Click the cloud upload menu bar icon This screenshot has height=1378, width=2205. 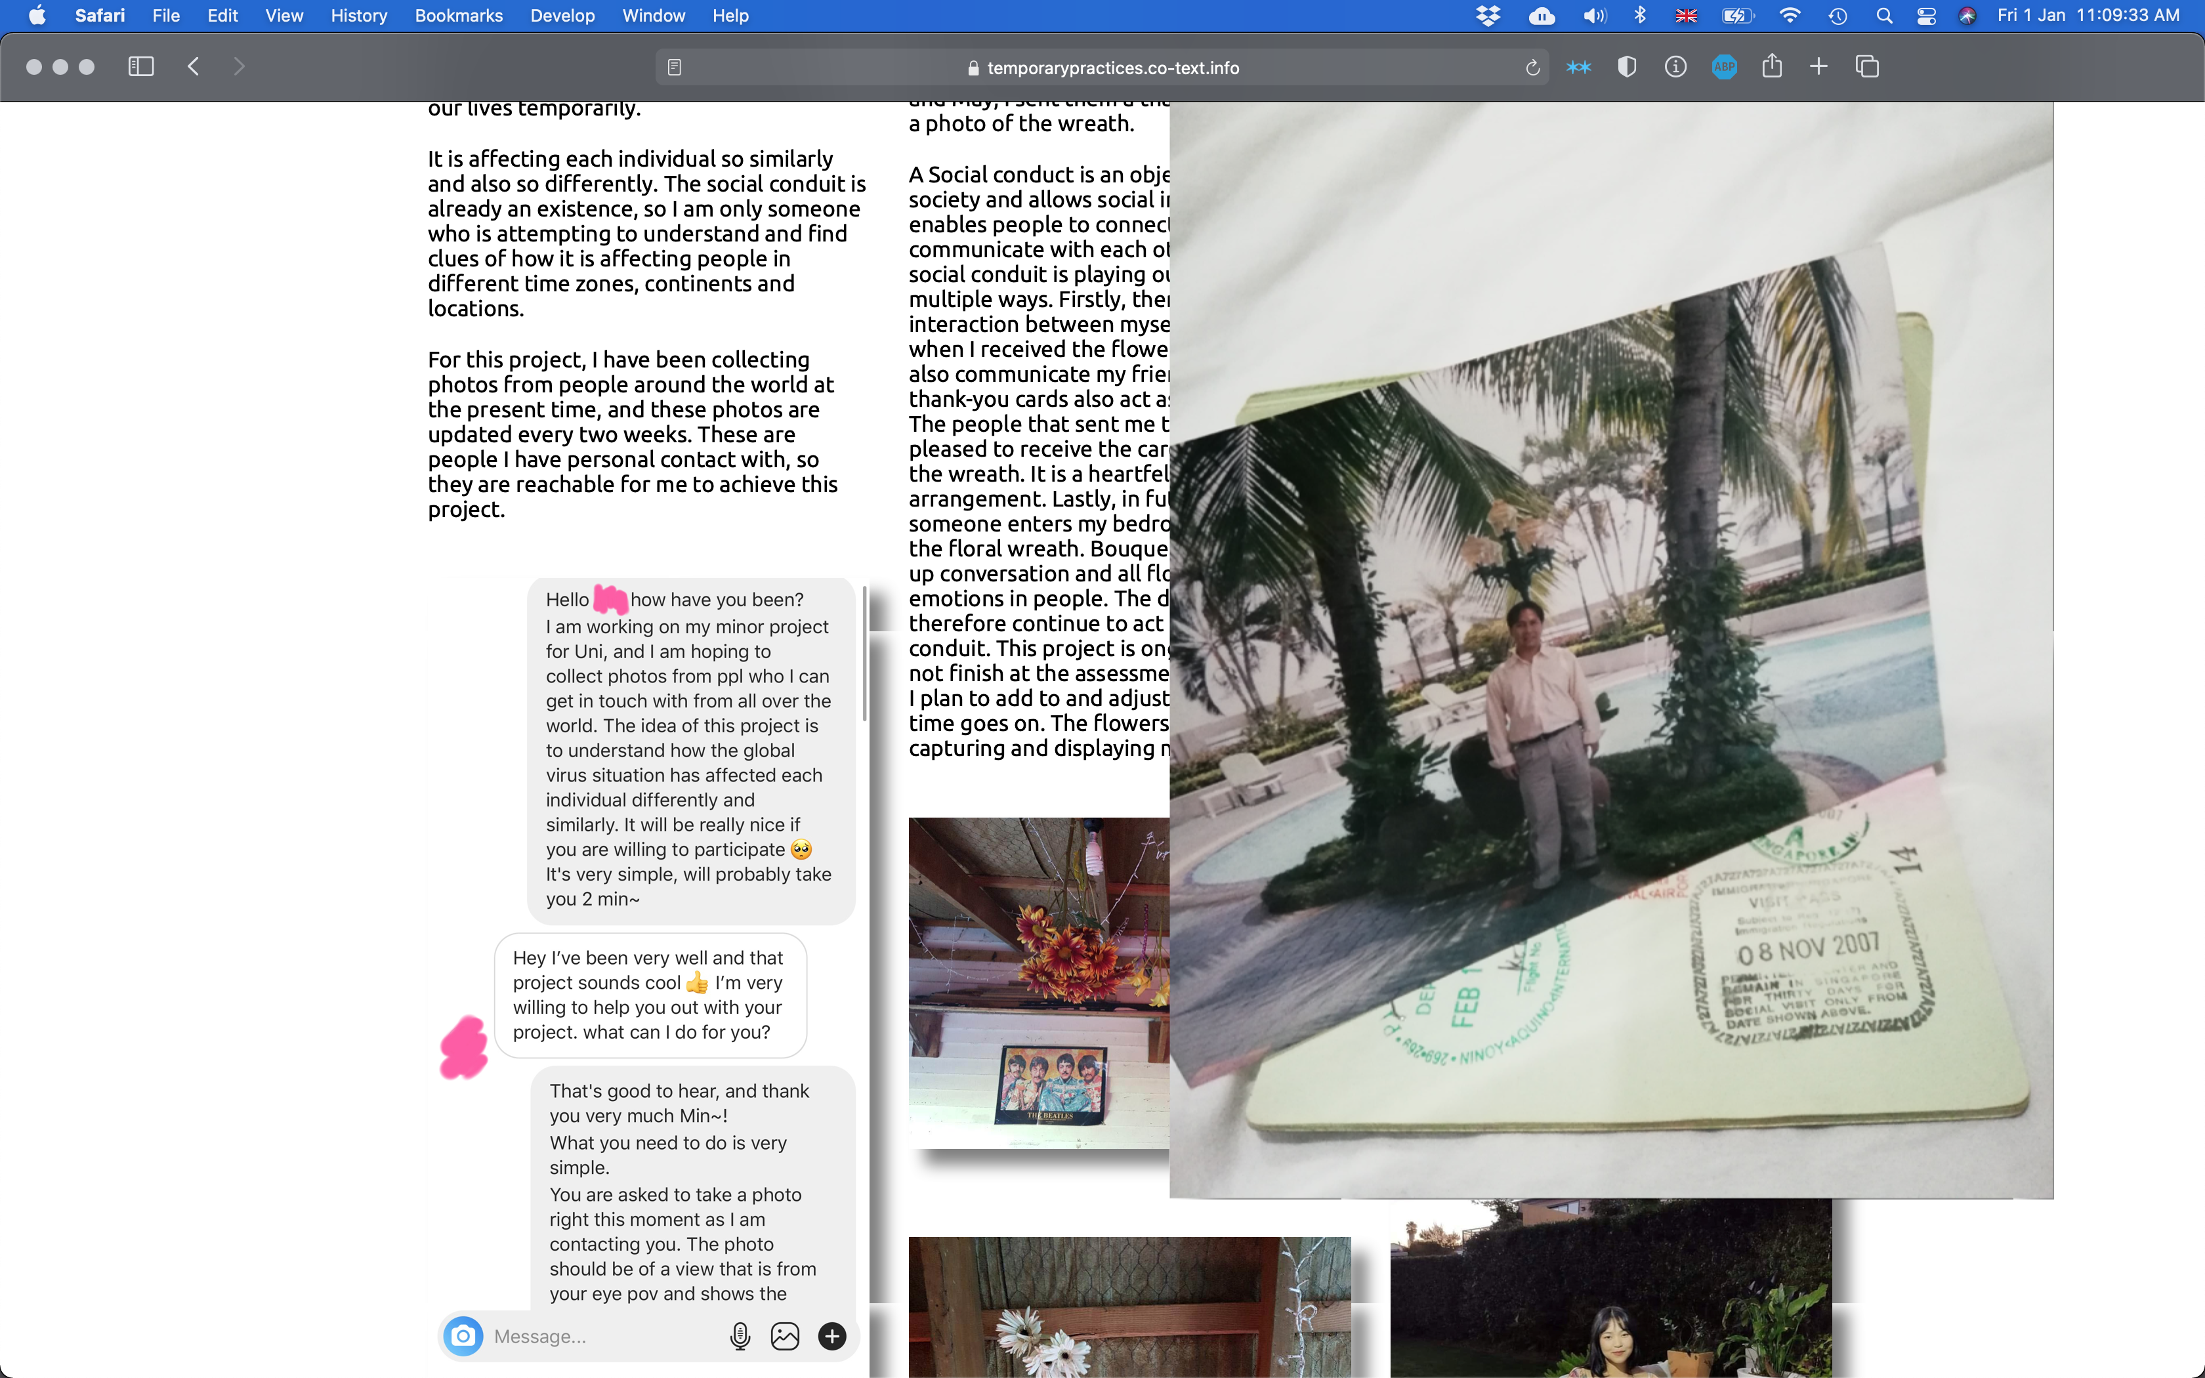pos(1542,16)
